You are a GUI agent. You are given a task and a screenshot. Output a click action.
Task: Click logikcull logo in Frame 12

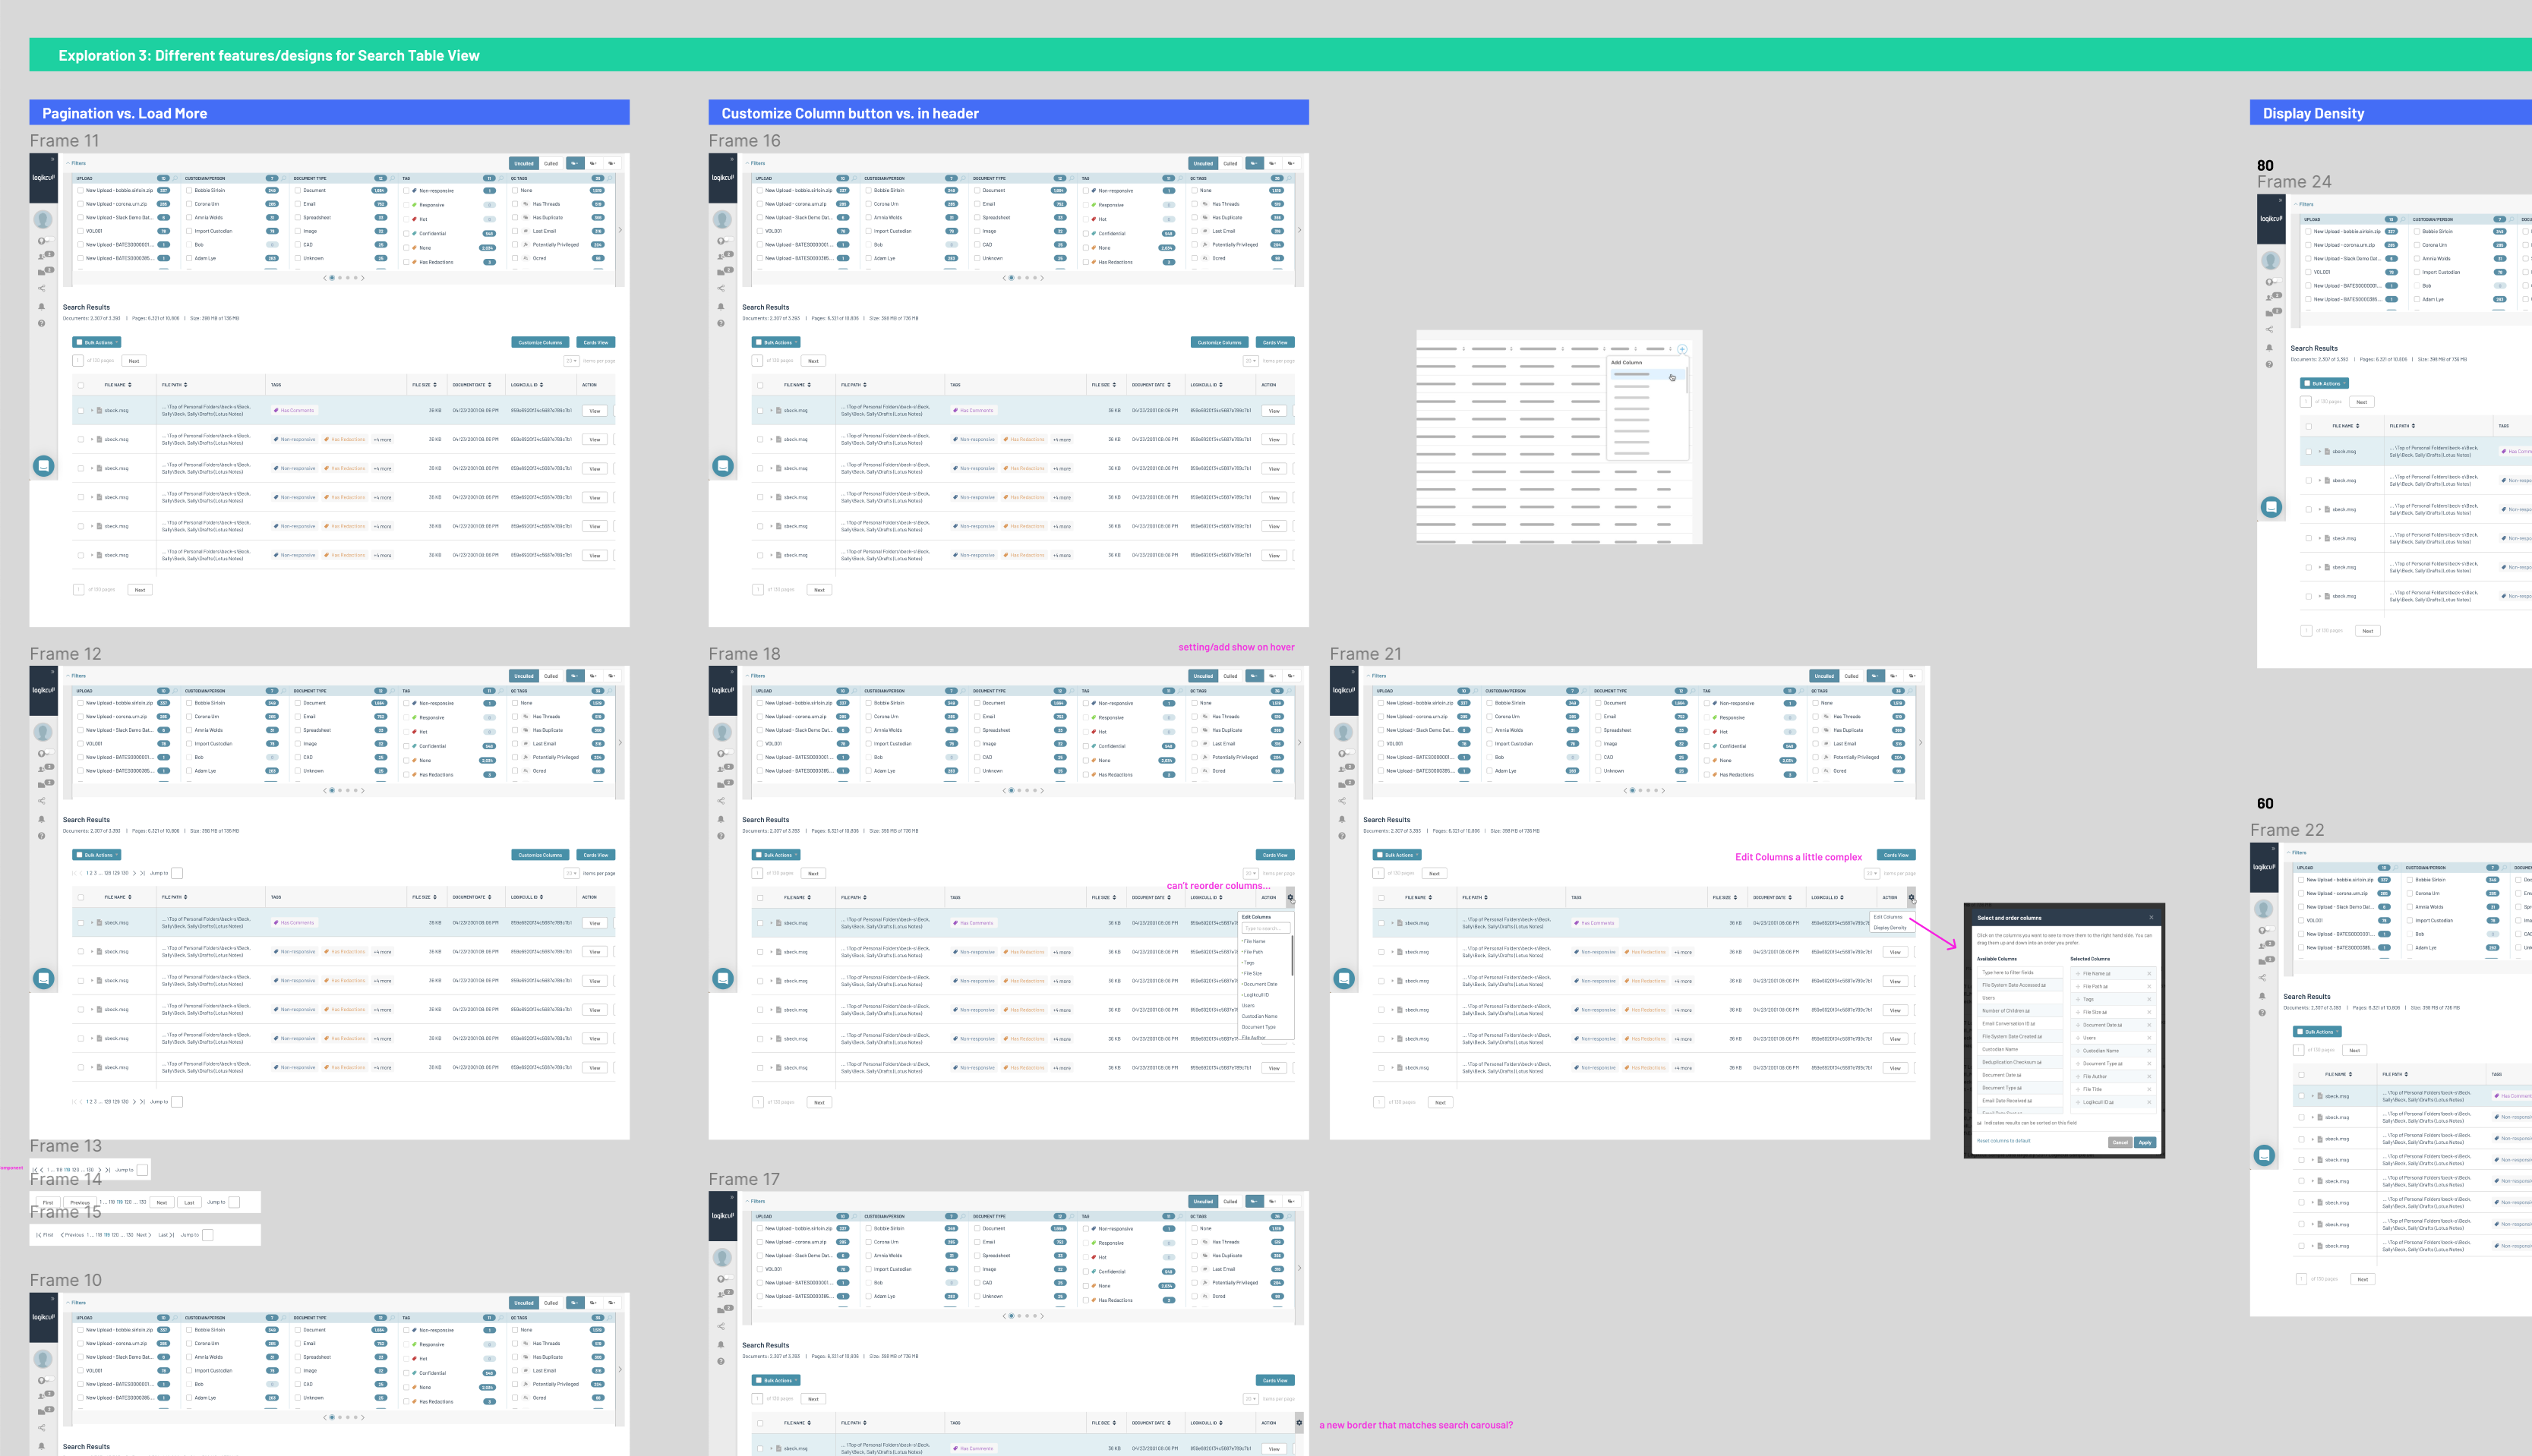pos(43,690)
